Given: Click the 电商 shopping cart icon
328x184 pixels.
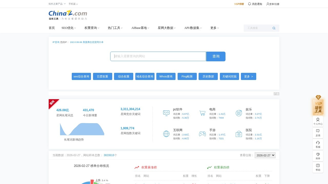Looking at the screenshot, I should pyautogui.click(x=202, y=113).
